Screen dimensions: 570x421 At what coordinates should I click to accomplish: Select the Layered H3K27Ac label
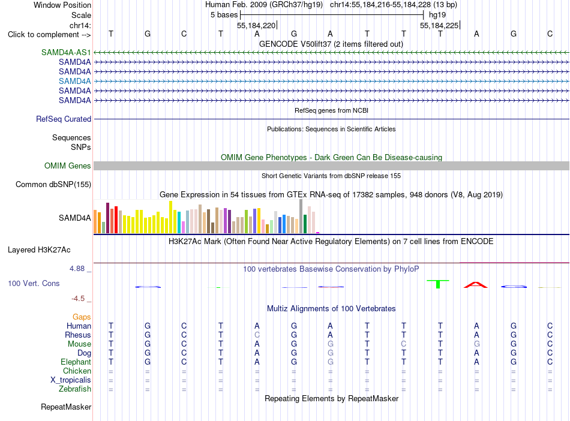[x=39, y=250]
